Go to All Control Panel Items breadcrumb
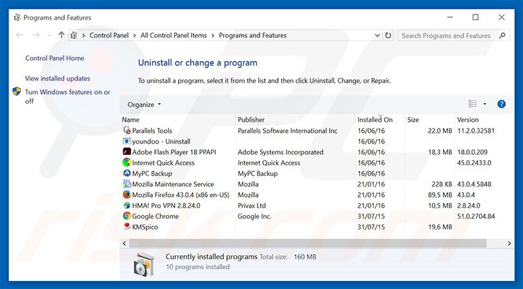523x289 pixels. [173, 35]
